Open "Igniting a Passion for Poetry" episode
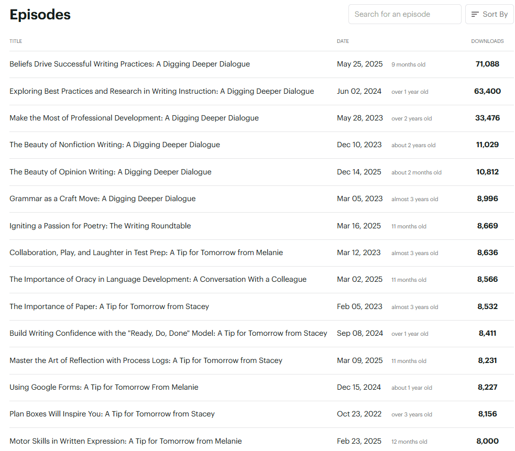515x451 pixels. 100,225
